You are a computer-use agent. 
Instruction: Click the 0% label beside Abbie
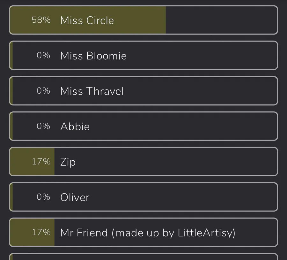pos(43,126)
